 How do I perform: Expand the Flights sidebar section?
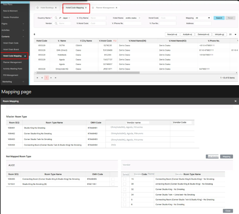[x=15, y=24]
